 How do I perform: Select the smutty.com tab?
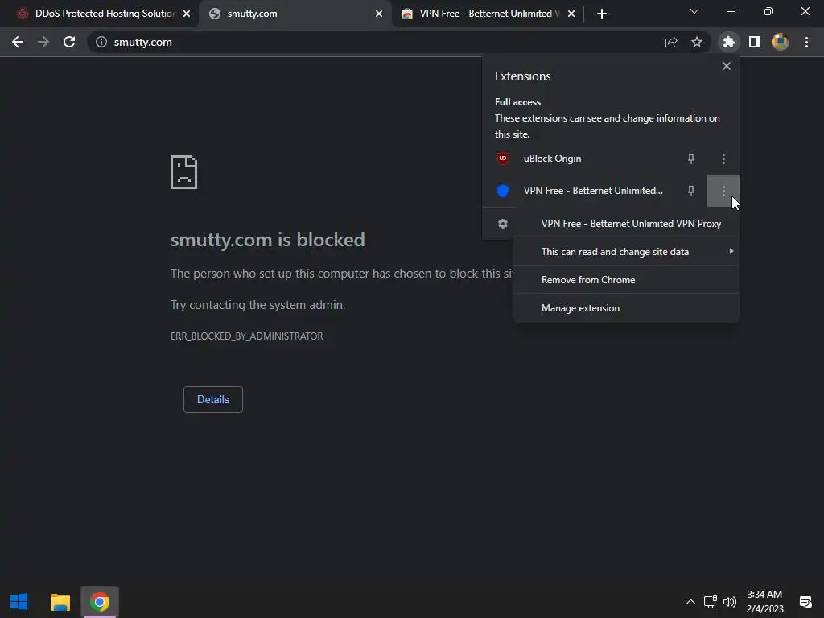tap(295, 14)
